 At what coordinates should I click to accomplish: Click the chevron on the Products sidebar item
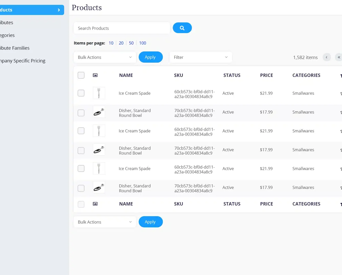click(x=59, y=10)
